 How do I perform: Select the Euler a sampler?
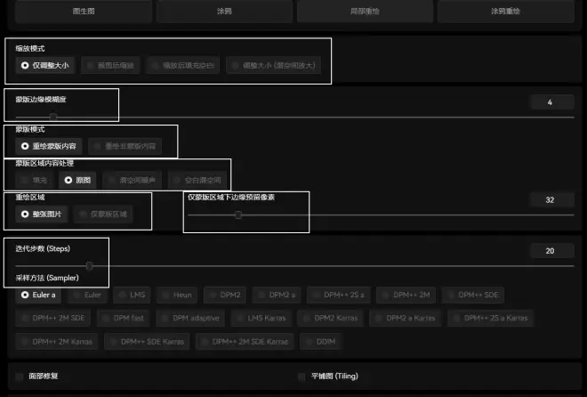click(38, 294)
